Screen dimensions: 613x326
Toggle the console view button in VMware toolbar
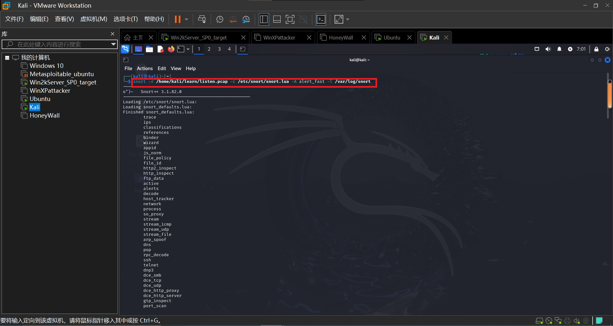coord(321,19)
